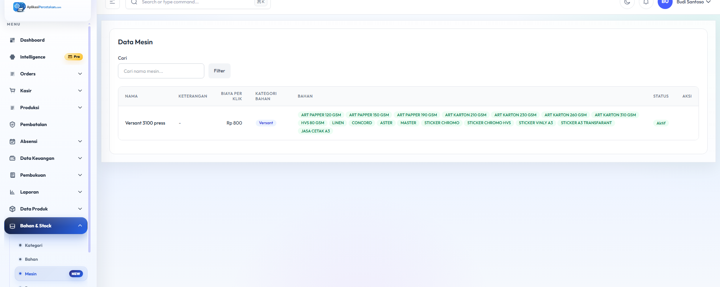720x287 pixels.
Task: Click the user avatar circle
Action: click(665, 2)
